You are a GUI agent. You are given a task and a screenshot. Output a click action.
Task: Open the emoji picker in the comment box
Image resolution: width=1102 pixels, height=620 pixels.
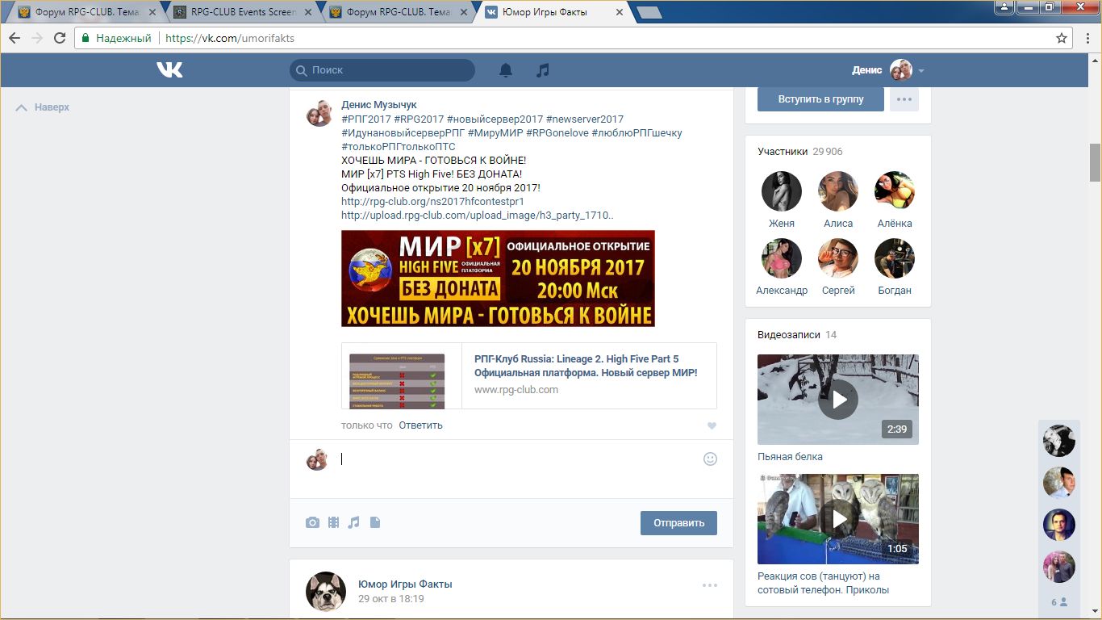[x=710, y=459]
